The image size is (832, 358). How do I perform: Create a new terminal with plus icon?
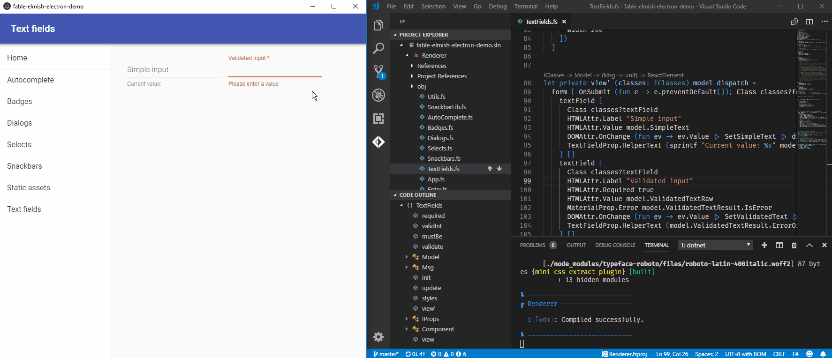[764, 245]
